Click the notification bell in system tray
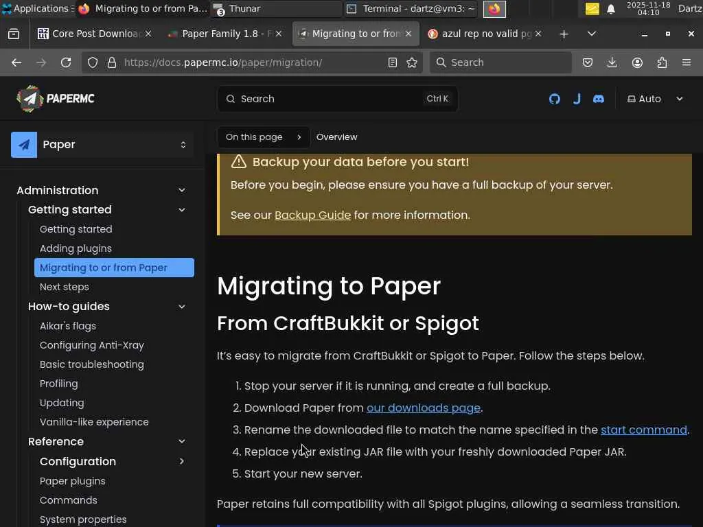Image resolution: width=703 pixels, height=527 pixels. click(610, 9)
